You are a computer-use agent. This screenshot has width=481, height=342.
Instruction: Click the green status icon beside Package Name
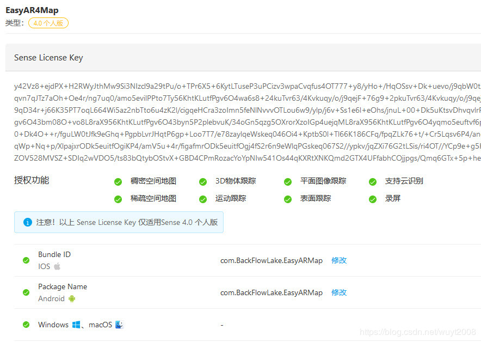(x=26, y=292)
